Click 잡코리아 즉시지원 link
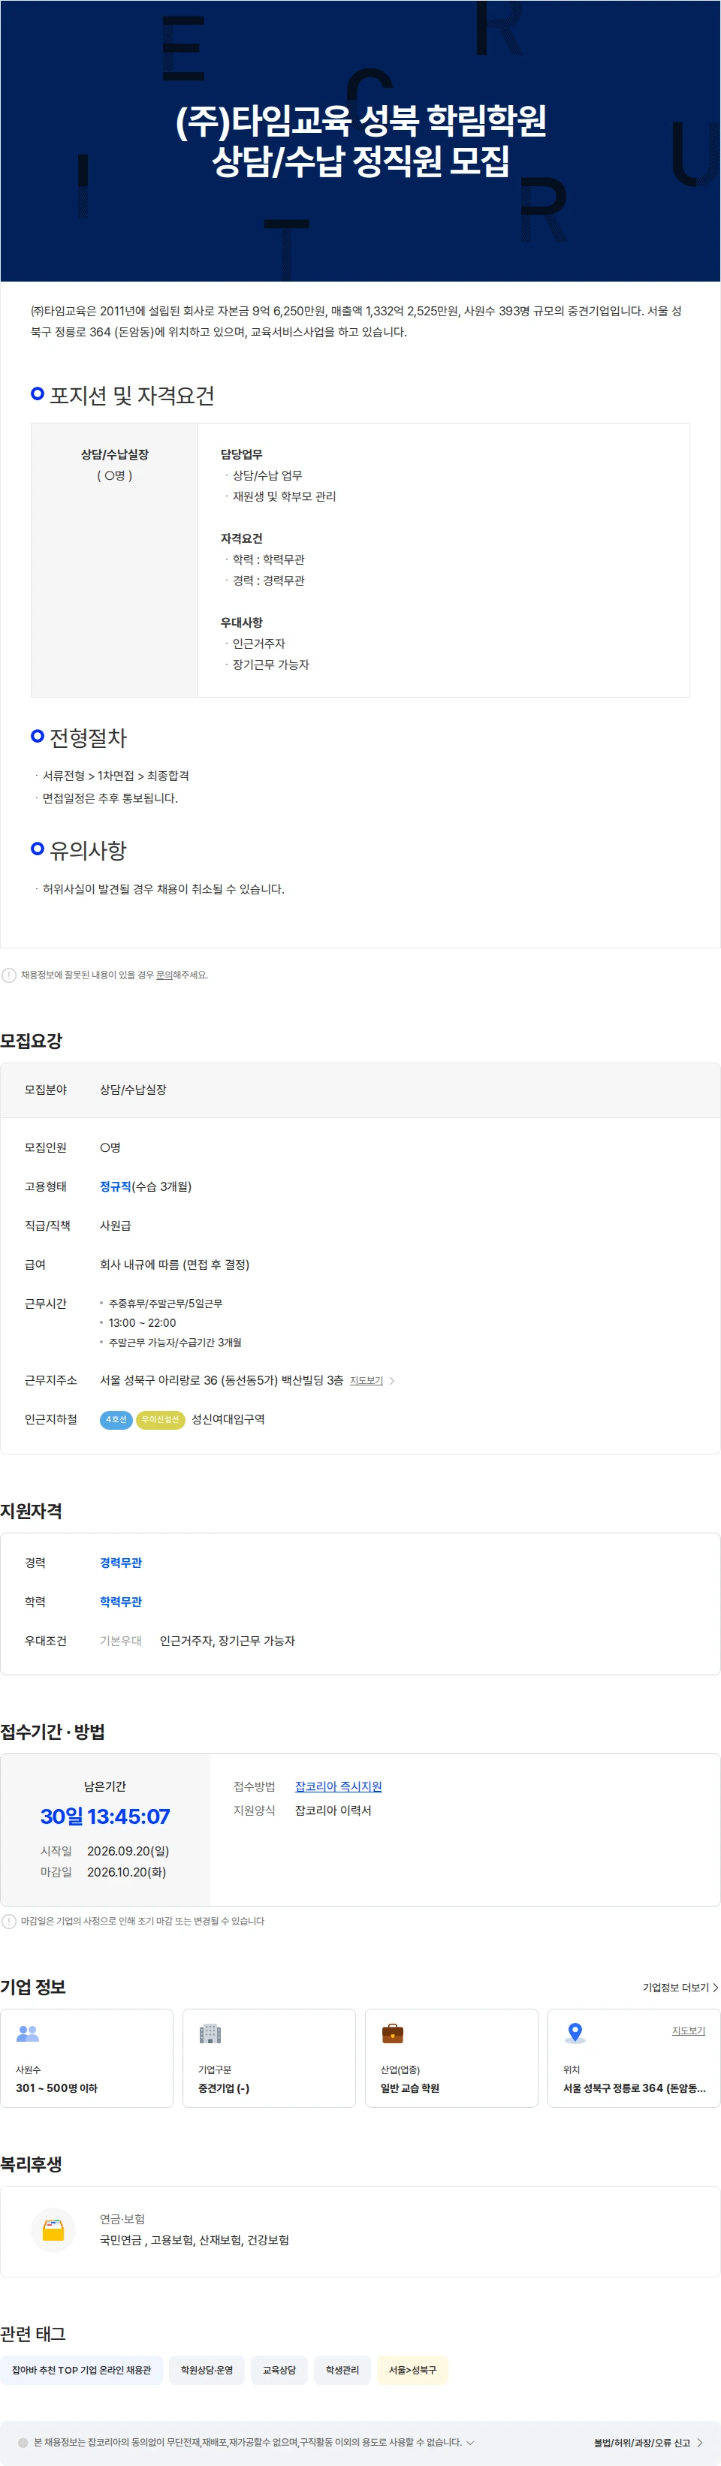This screenshot has height=2466, width=721. (x=338, y=1786)
